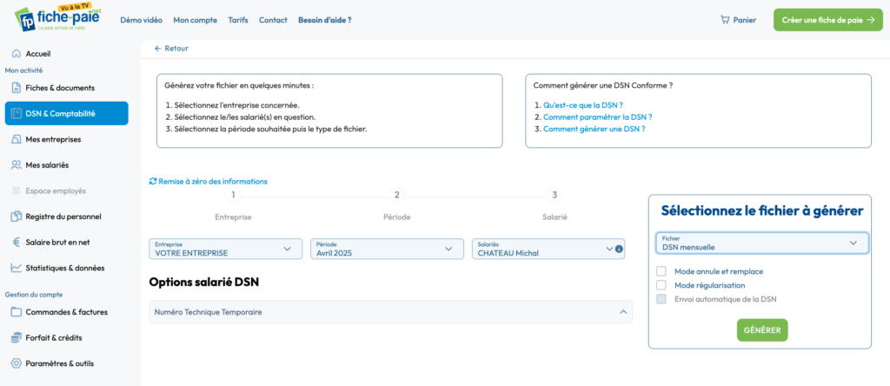Enable Mode annule et remplace checkbox
890x386 pixels.
pos(661,271)
